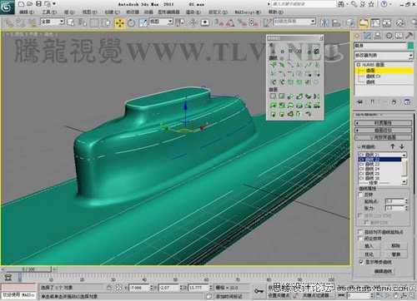The image size is (417, 301).
Task: Open 动画 menu
Action: tap(148, 12)
